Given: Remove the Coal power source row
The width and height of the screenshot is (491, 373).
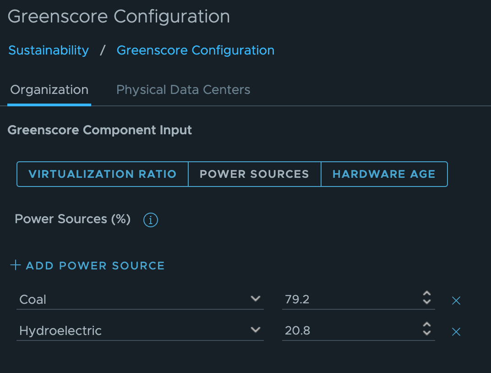Looking at the screenshot, I should tap(456, 301).
